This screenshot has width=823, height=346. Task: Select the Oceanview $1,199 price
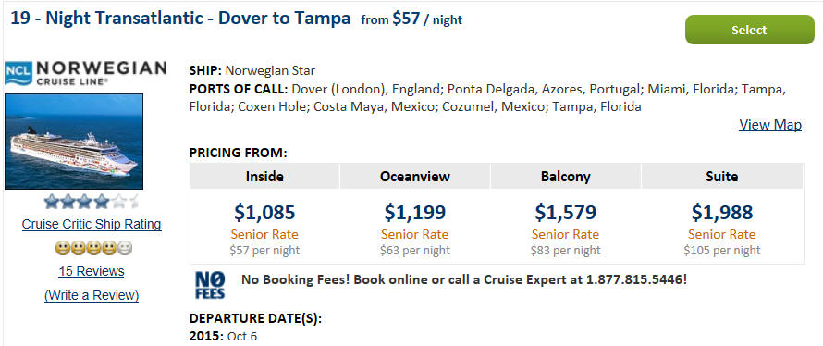(414, 212)
